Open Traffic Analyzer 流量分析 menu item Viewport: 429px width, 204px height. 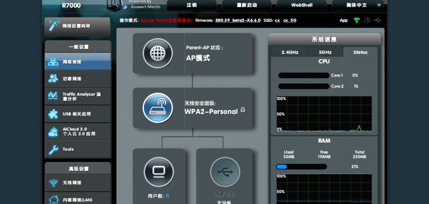click(78, 97)
